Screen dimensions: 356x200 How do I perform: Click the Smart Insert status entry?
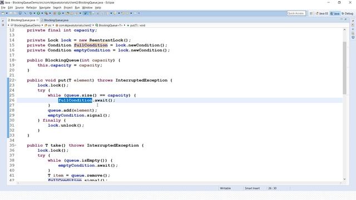coord(252,188)
